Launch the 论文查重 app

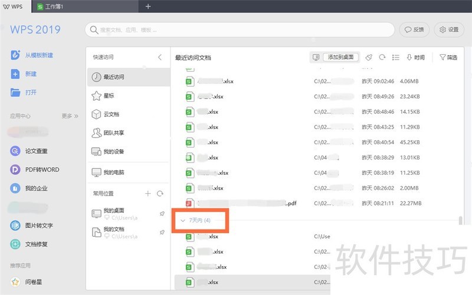(15, 151)
